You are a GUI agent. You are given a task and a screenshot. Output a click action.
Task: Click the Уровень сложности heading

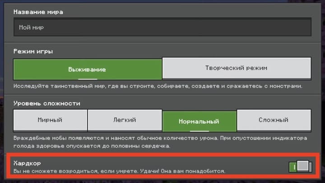click(47, 103)
